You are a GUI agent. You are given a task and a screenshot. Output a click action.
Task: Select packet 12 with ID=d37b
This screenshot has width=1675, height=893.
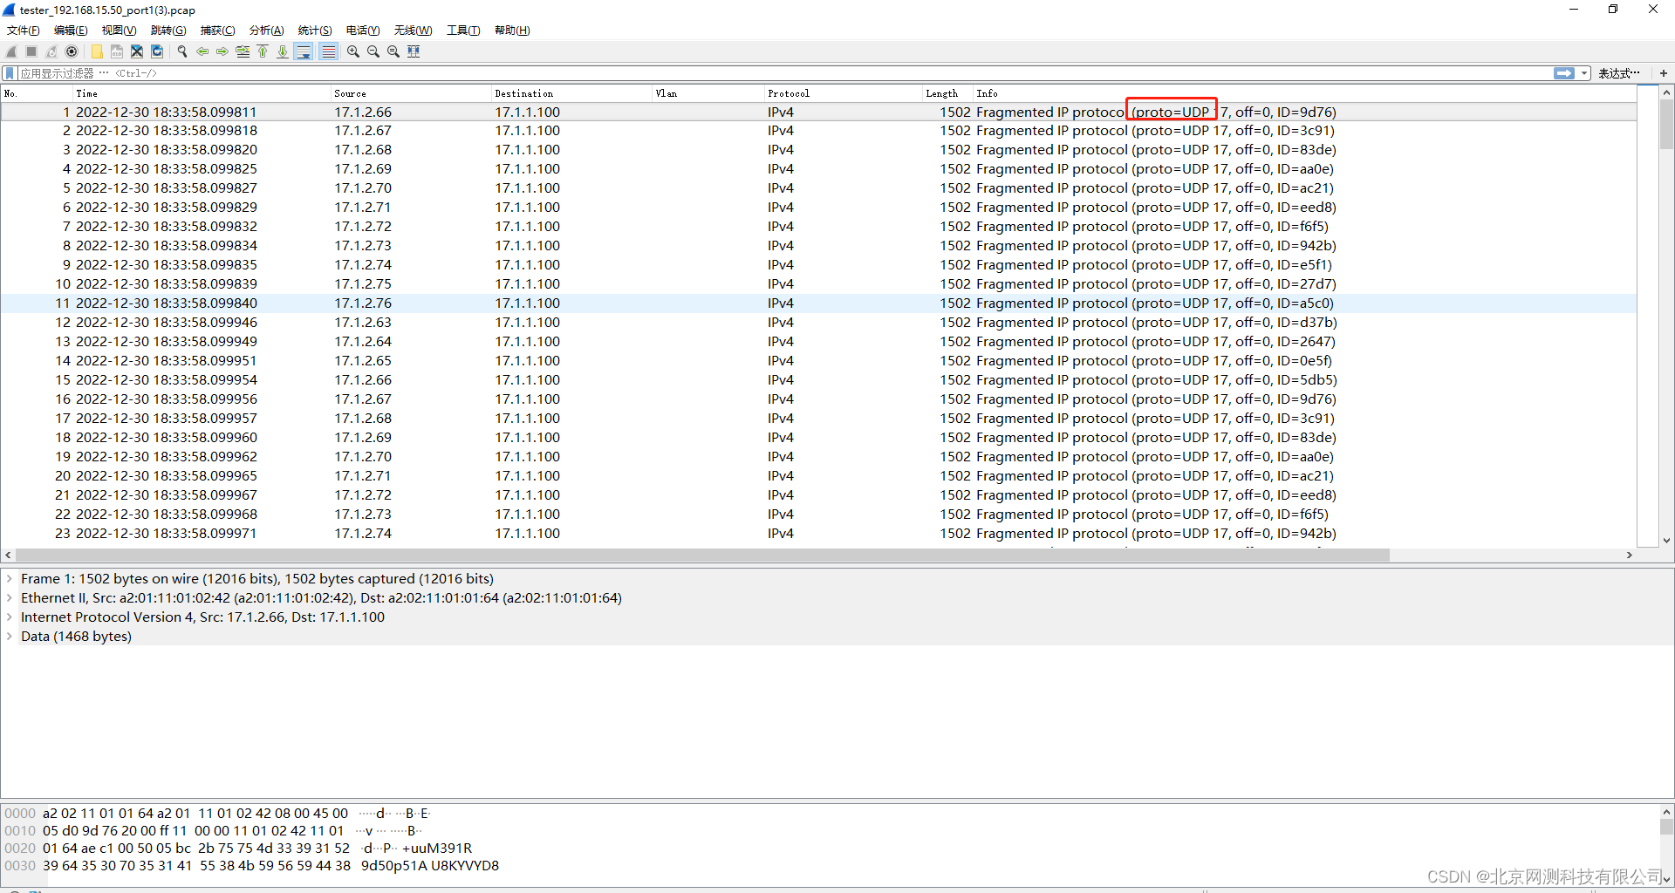point(818,323)
